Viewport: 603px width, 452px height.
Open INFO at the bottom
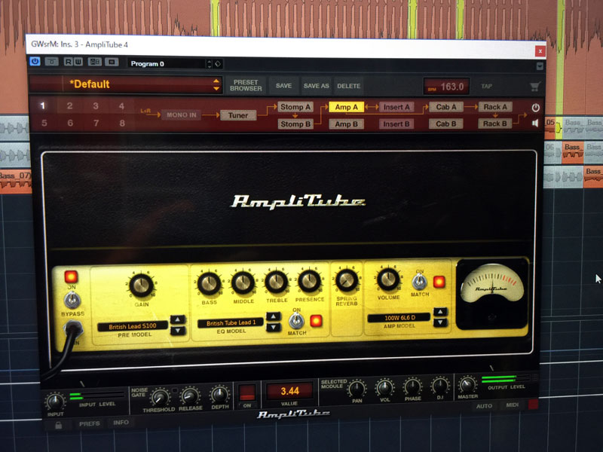click(x=121, y=423)
